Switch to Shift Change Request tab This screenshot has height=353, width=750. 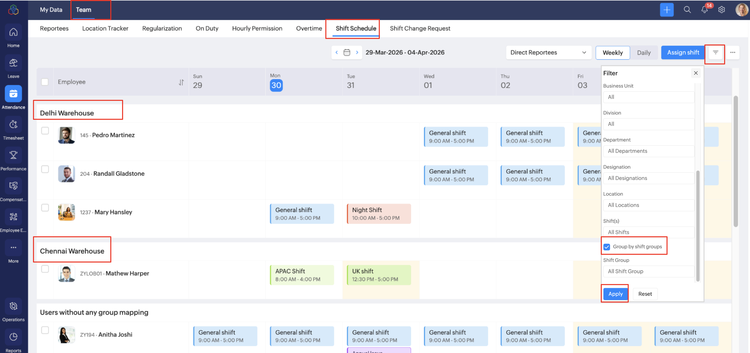point(420,28)
